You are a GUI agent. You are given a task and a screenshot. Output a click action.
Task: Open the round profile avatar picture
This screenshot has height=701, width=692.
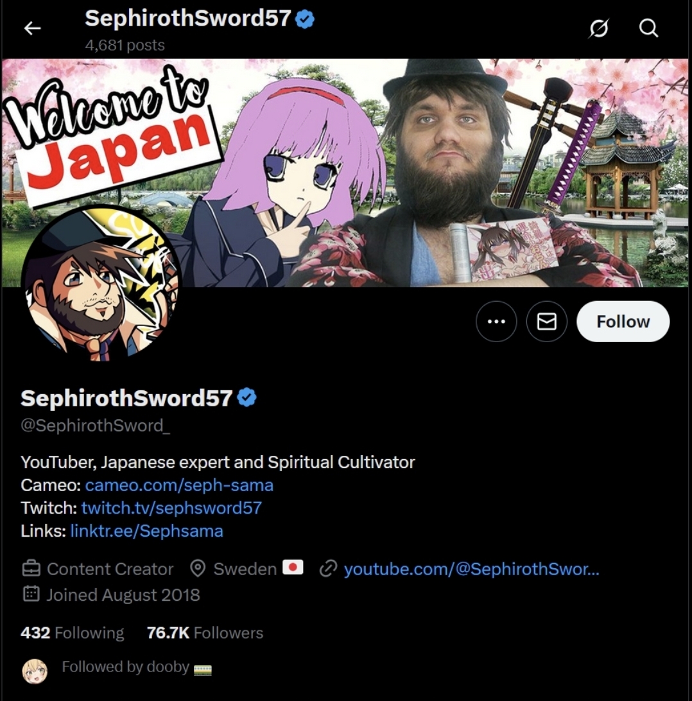(x=101, y=283)
